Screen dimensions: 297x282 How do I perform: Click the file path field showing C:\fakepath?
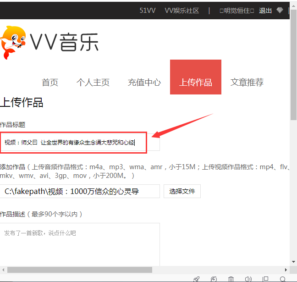pyautogui.click(x=80, y=191)
